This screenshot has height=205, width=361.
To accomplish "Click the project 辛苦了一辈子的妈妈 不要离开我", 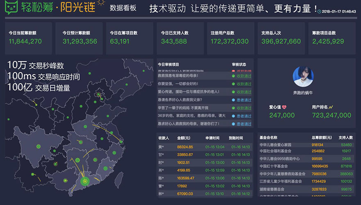I will (183, 108).
